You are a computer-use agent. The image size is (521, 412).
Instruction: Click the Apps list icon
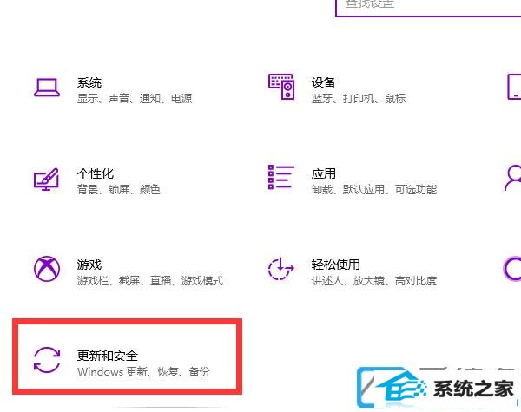[x=281, y=177]
